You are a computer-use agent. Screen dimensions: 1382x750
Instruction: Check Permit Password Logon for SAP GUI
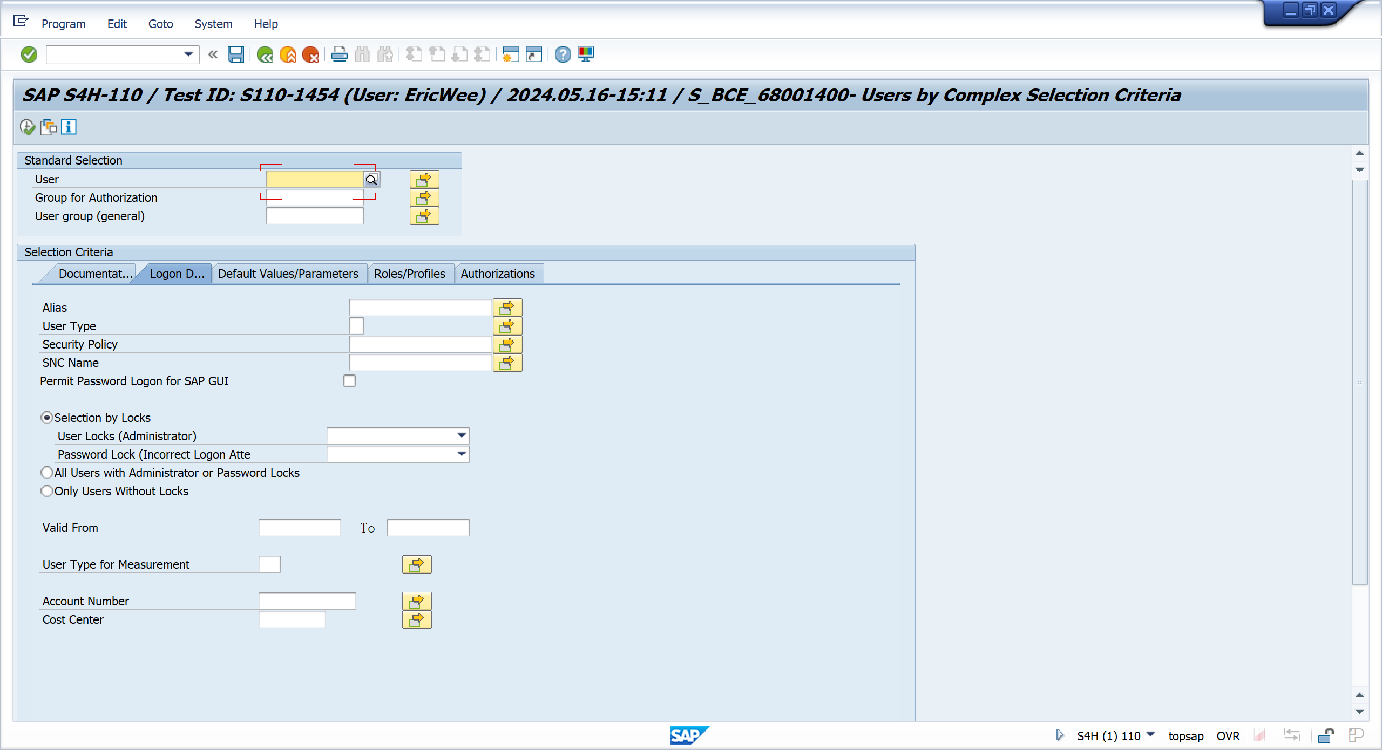pyautogui.click(x=349, y=381)
